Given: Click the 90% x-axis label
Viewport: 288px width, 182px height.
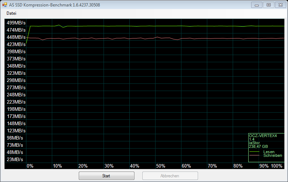Looking at the screenshot, I should point(264,166).
